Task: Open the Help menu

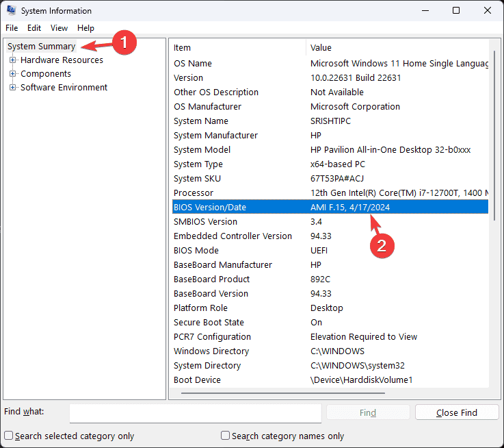Action: (85, 28)
